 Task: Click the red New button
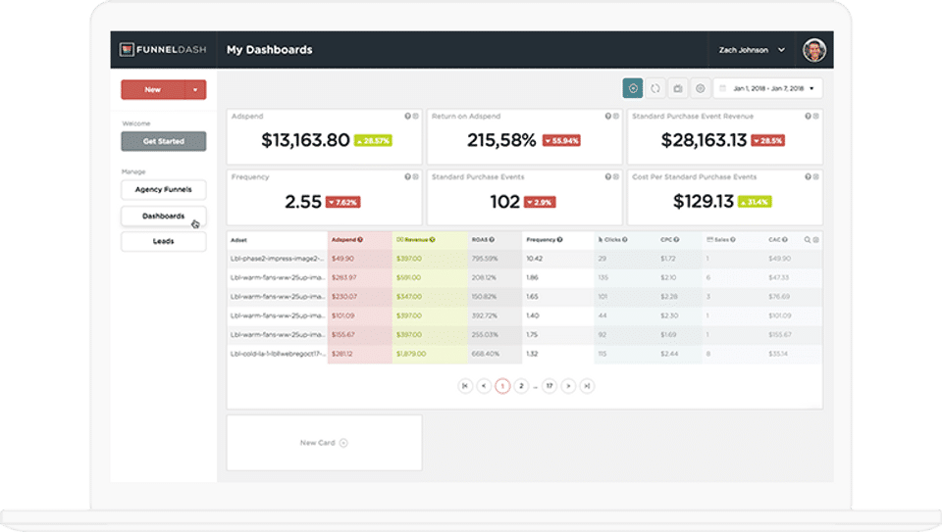coord(153,90)
